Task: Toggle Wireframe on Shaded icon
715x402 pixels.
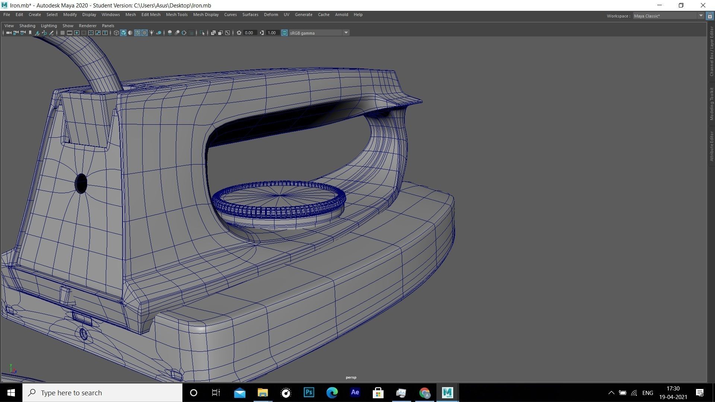Action: 137,33
